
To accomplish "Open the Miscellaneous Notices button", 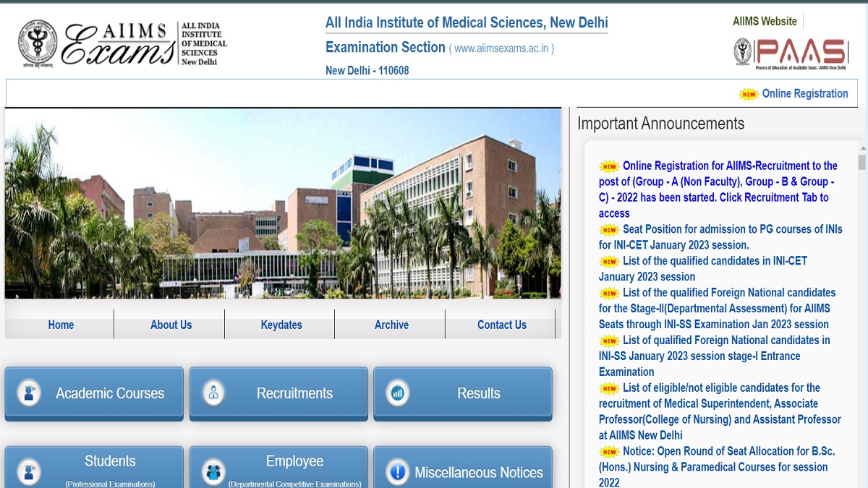I will tap(463, 468).
